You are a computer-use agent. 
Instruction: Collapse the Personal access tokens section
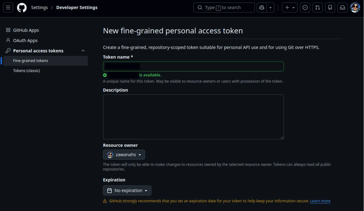click(x=83, y=51)
